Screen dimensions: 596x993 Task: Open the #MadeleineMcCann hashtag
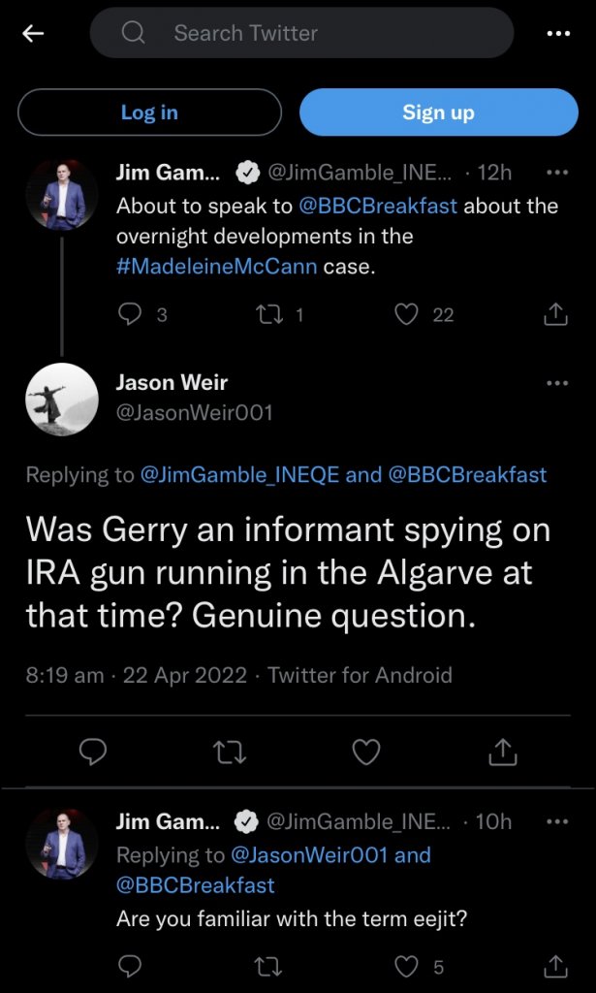coord(217,267)
